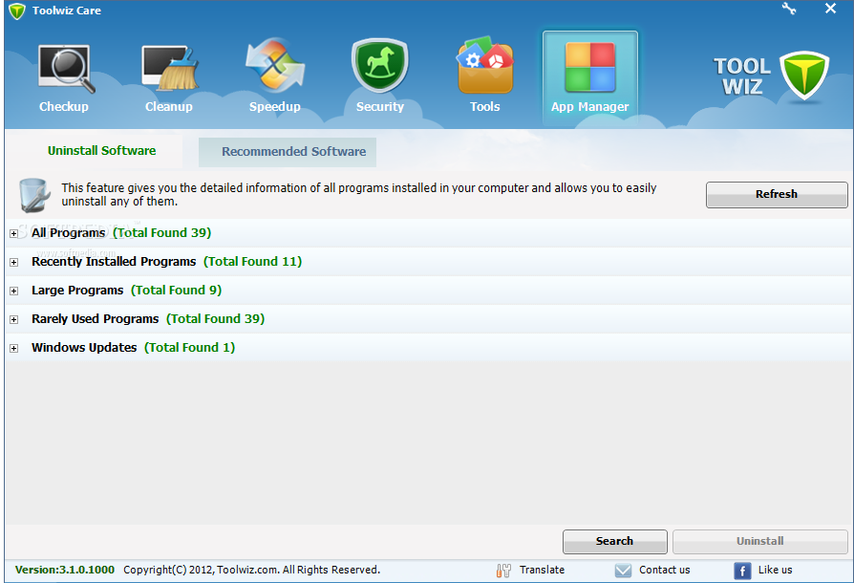Open the Contact us link
Viewport: 854px width, 583px height.
[665, 570]
